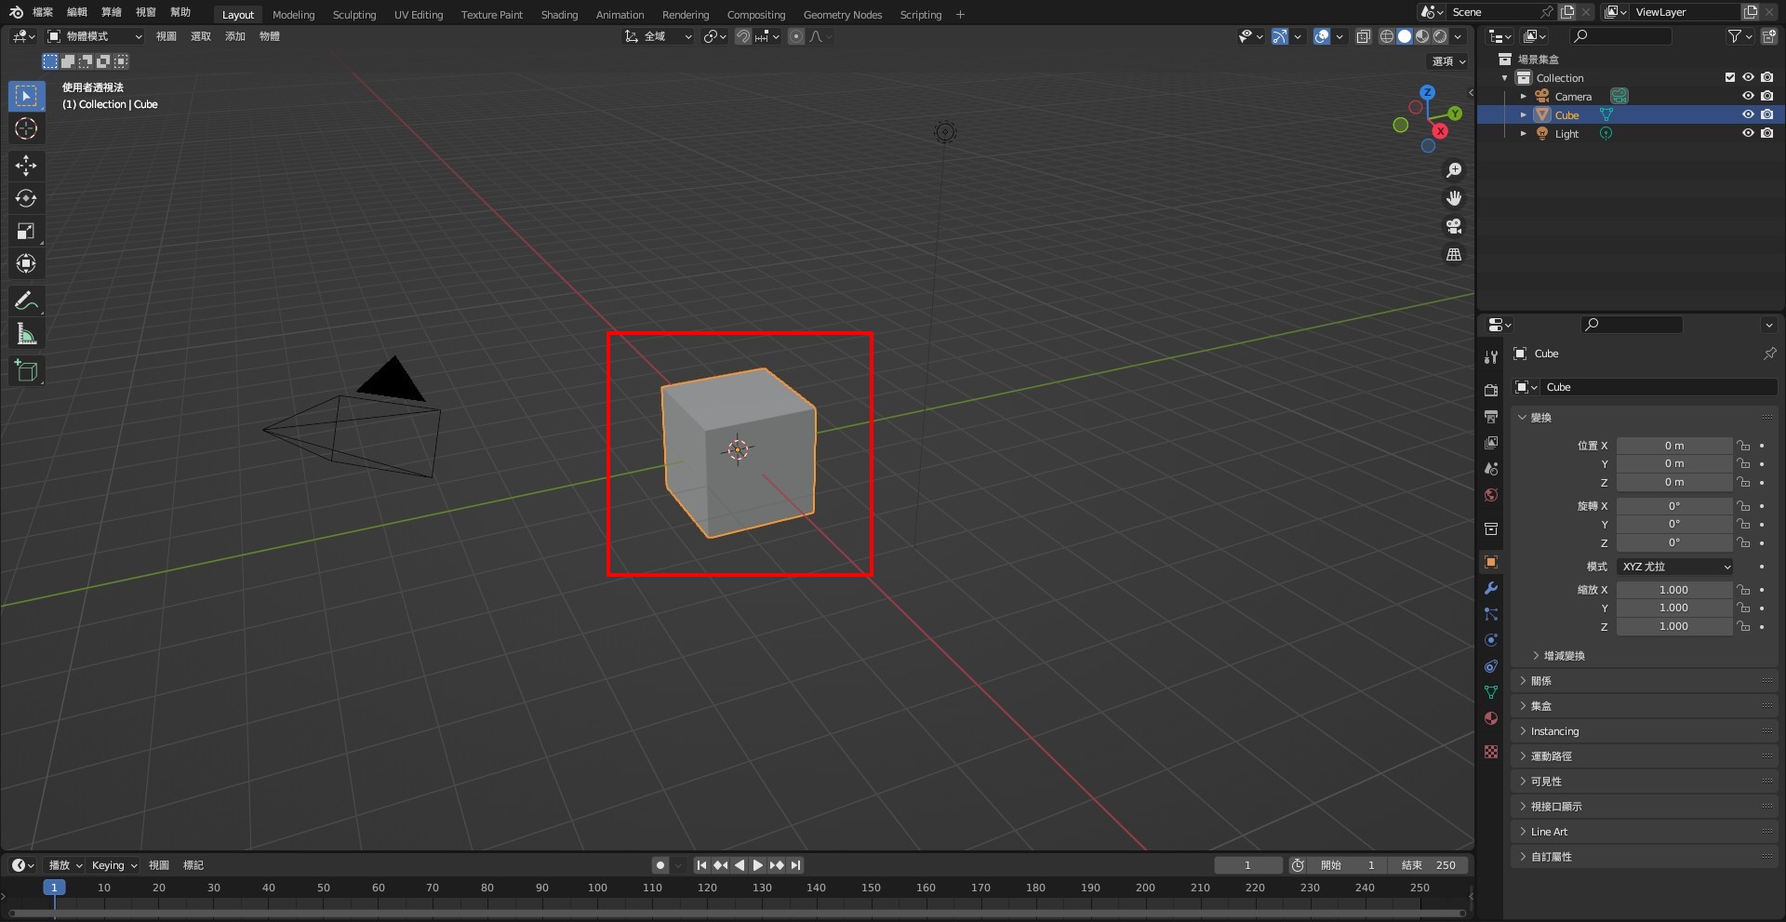Hide the Cube in viewport
Image resolution: width=1786 pixels, height=922 pixels.
tap(1748, 114)
